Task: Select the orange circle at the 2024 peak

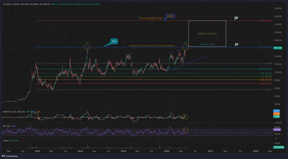Action: [87, 47]
